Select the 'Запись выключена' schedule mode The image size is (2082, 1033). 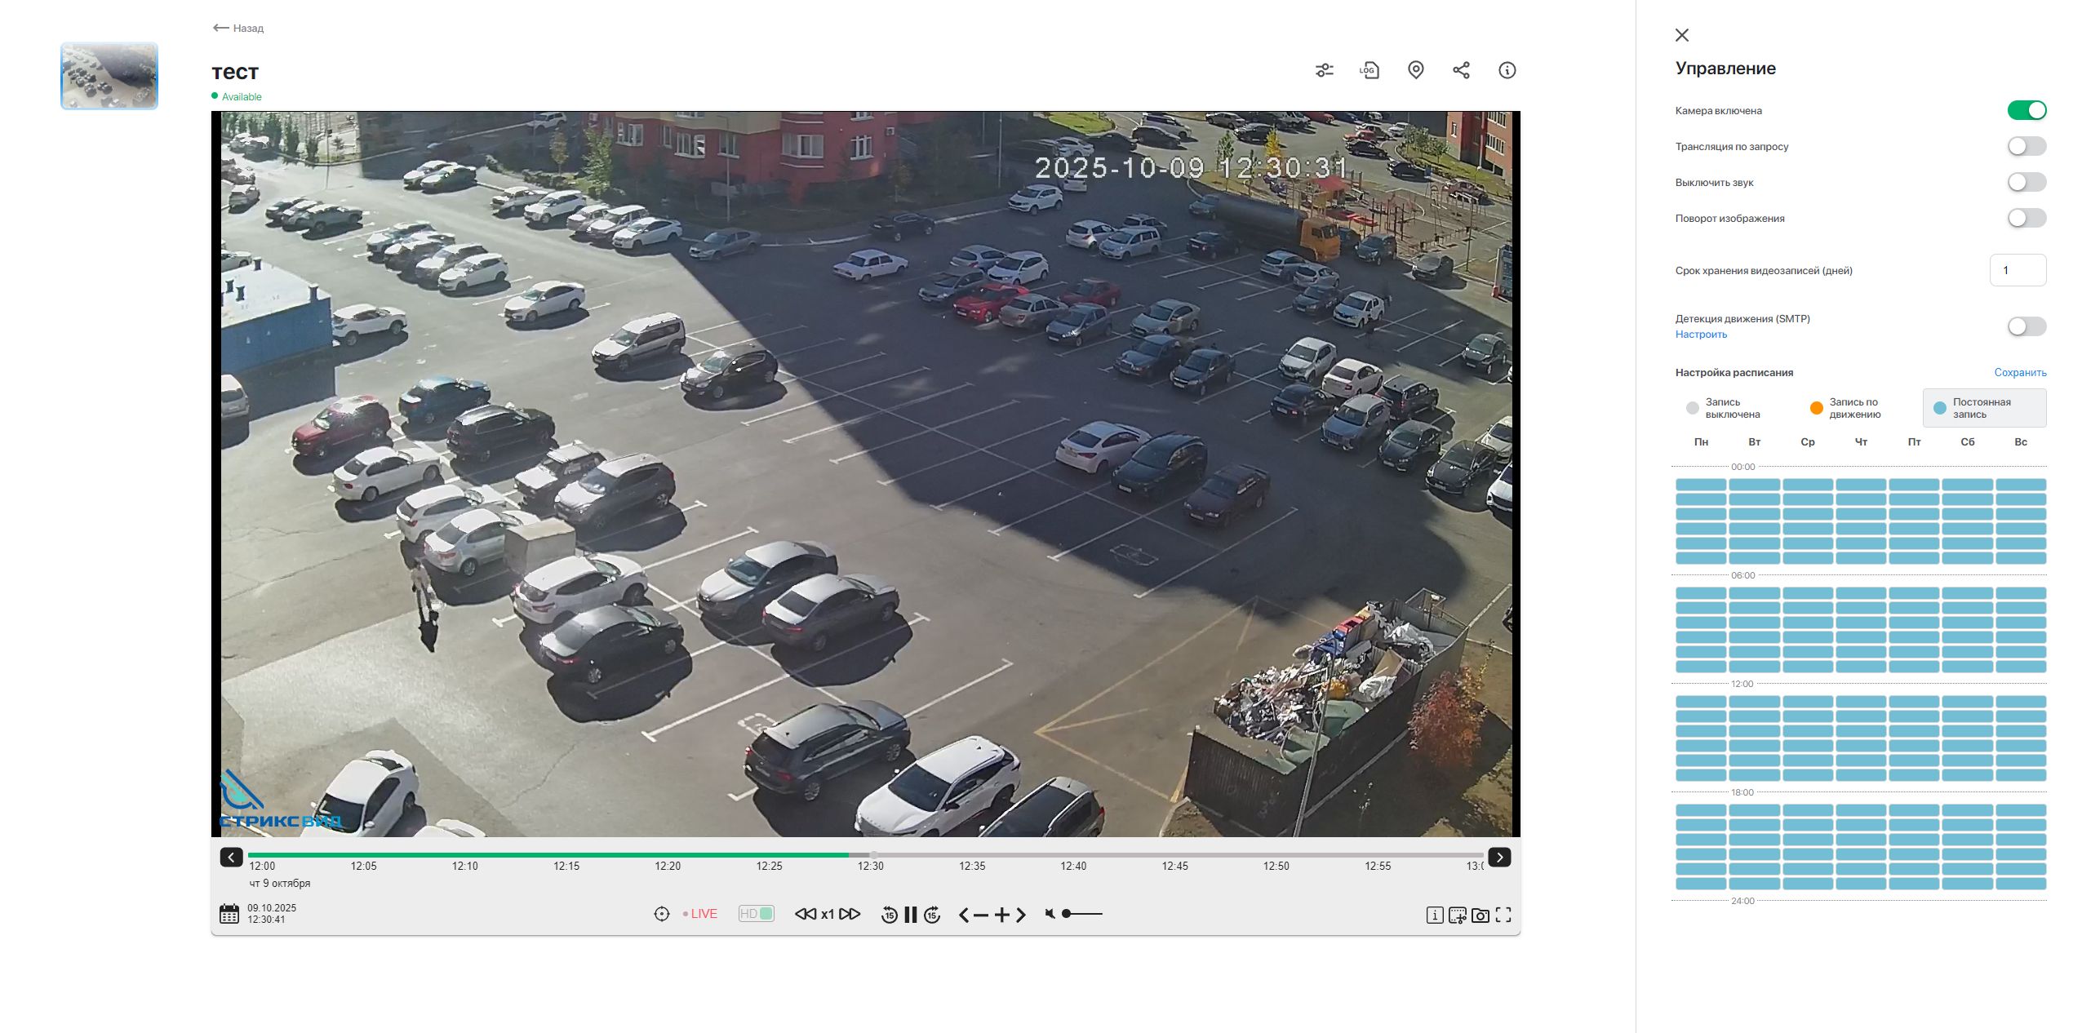click(x=1724, y=408)
